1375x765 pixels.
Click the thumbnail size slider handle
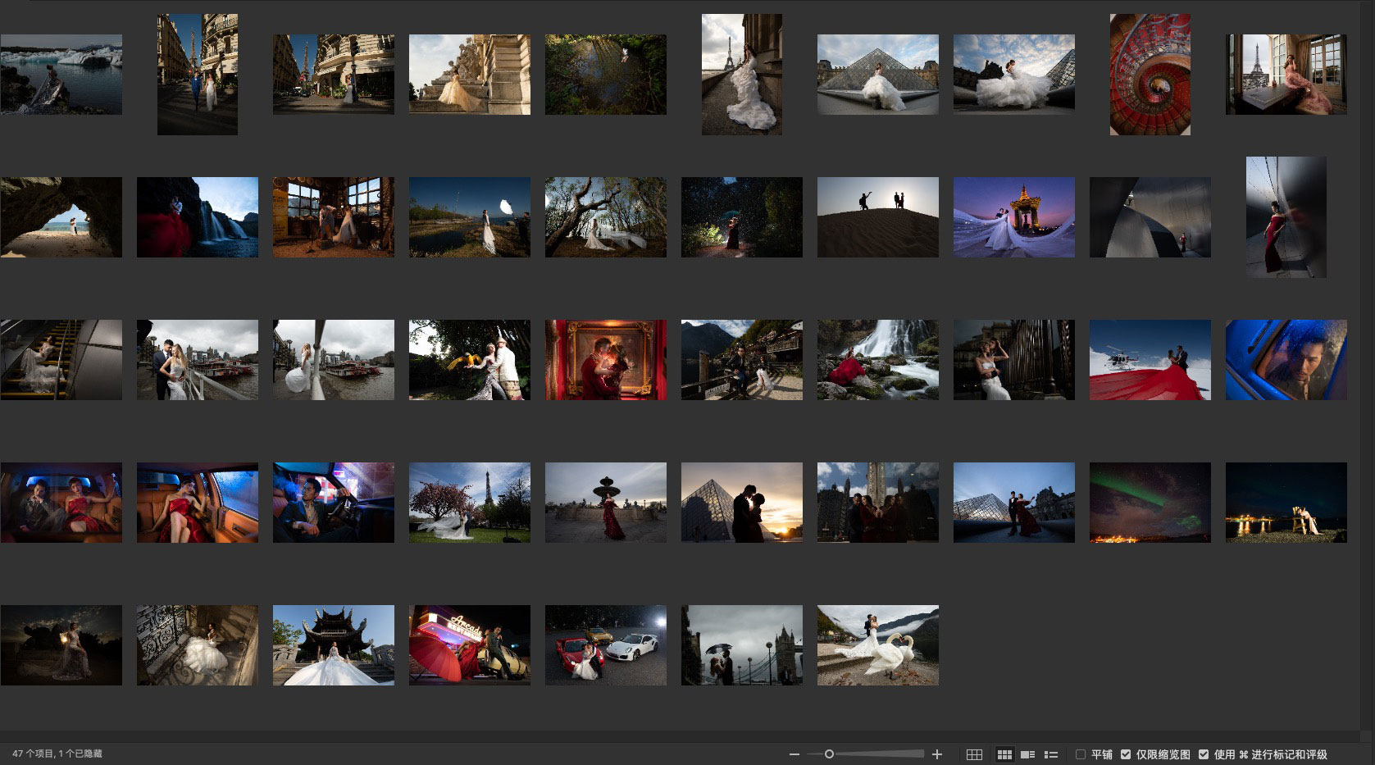829,754
